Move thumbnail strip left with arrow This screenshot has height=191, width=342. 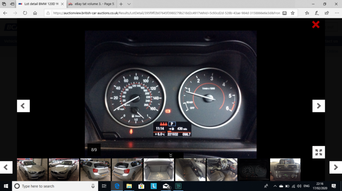pyautogui.click(x=6, y=167)
